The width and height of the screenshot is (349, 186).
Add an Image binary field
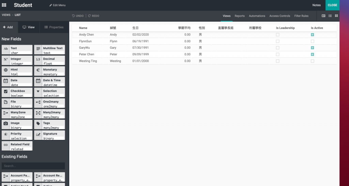pyautogui.click(x=17, y=125)
